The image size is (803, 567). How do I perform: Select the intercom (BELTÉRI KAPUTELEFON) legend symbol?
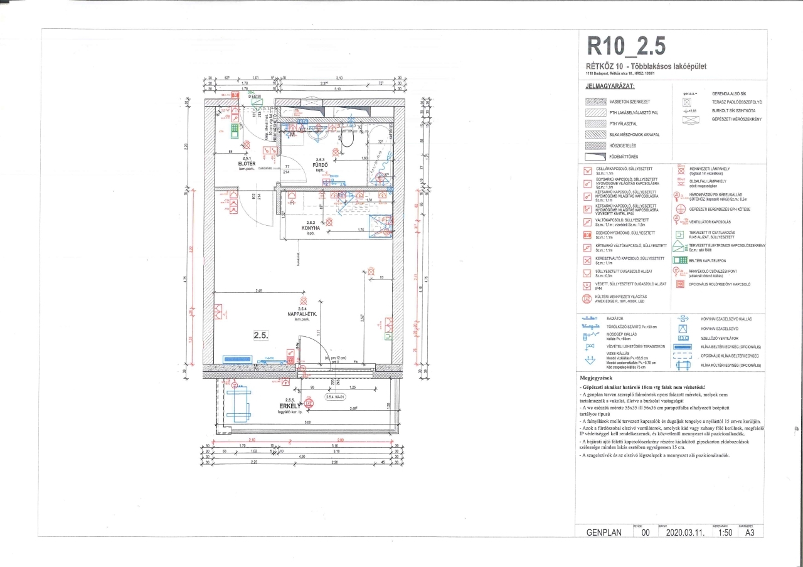tap(680, 260)
